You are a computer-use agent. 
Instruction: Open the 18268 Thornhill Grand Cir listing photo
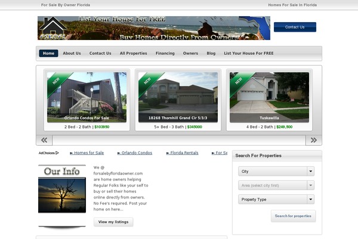178,97
